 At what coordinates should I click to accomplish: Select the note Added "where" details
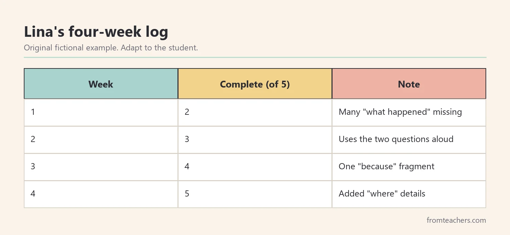(x=409, y=194)
